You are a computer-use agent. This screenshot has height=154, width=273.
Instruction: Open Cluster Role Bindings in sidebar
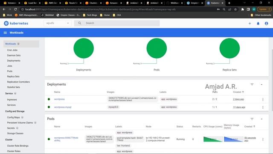click(18, 146)
